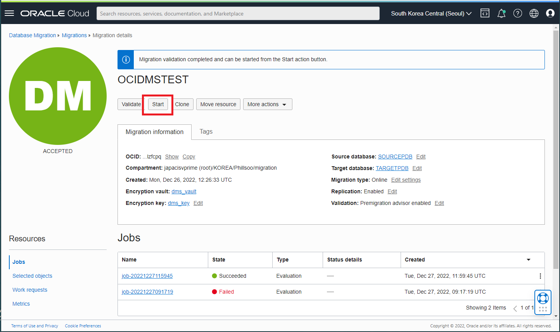
Task: Click the Clone button
Action: pos(182,104)
